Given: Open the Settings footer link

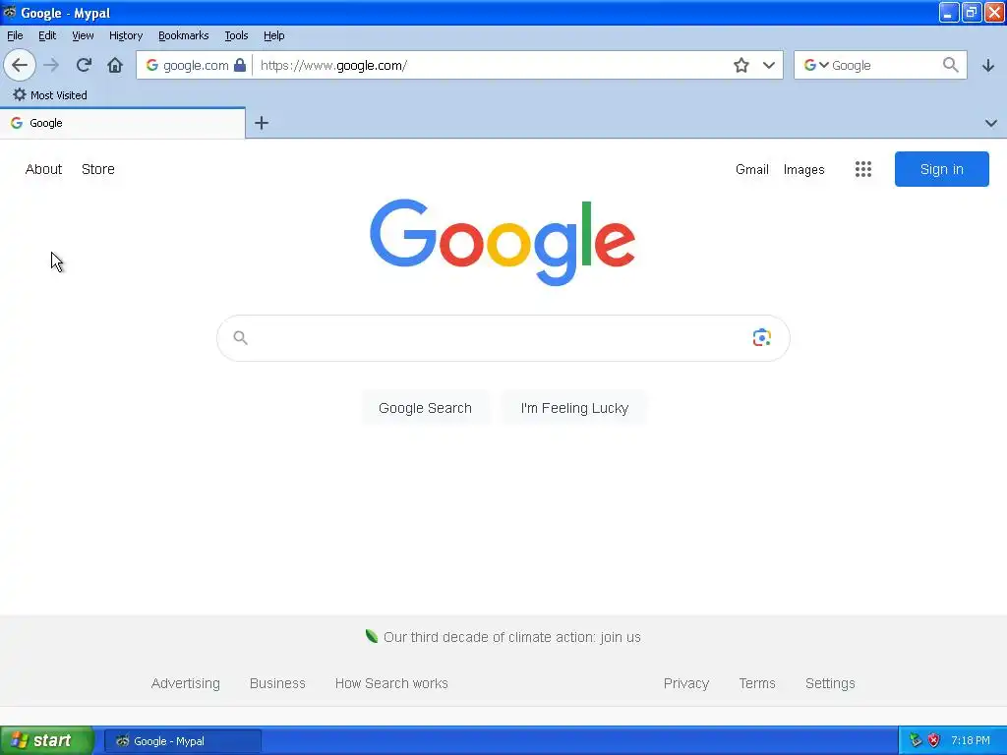Looking at the screenshot, I should pos(830,683).
